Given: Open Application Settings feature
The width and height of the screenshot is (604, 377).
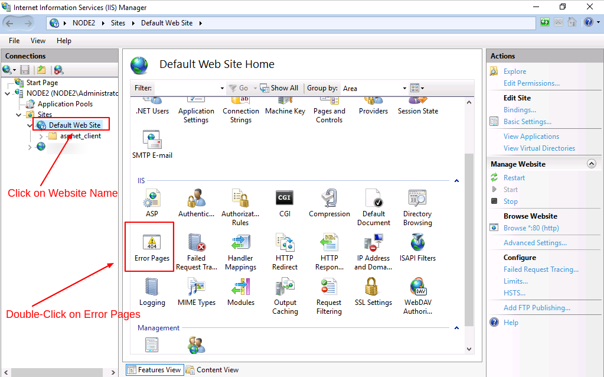Looking at the screenshot, I should 196,111.
